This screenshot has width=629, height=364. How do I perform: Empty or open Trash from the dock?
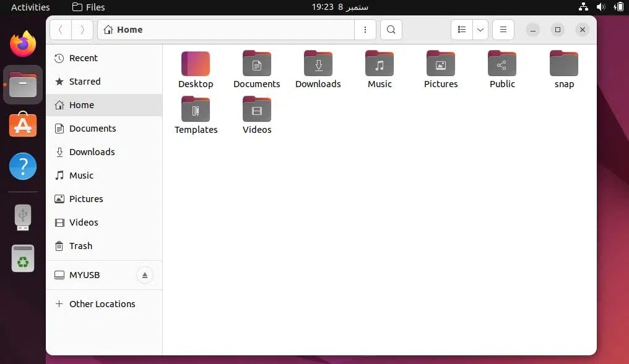pyautogui.click(x=22, y=258)
